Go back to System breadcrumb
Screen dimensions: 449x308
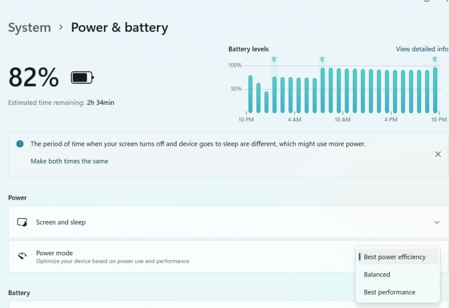pyautogui.click(x=29, y=27)
